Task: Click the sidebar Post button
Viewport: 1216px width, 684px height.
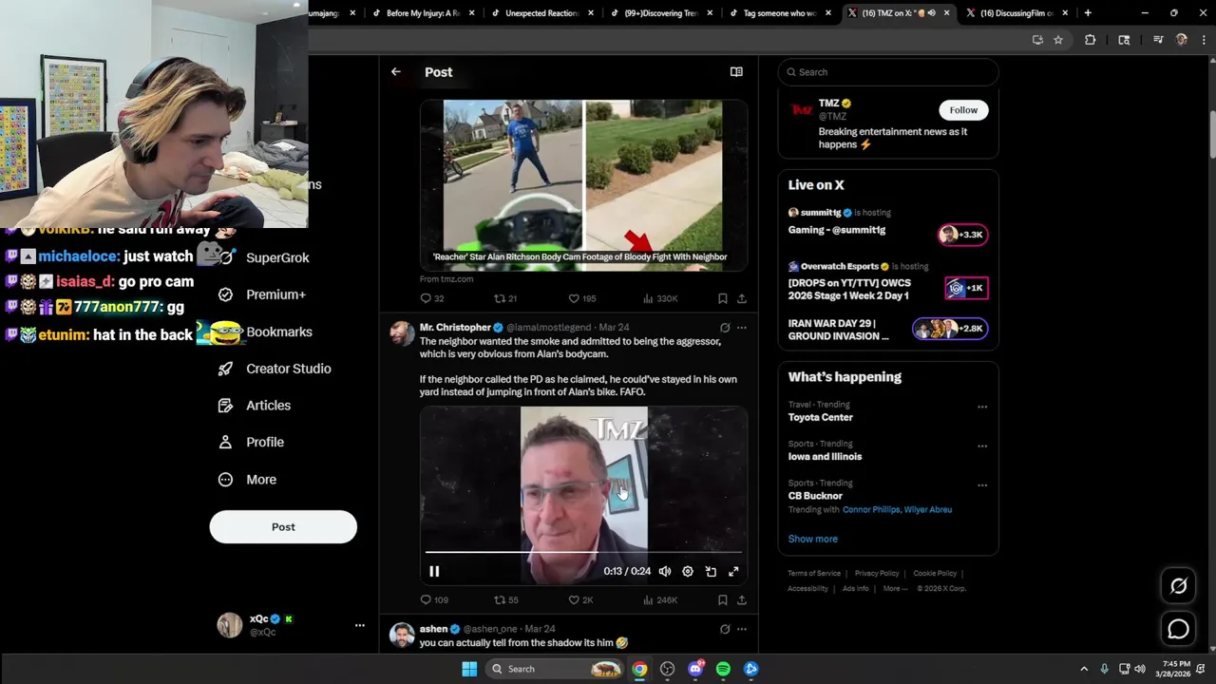Action: point(283,527)
